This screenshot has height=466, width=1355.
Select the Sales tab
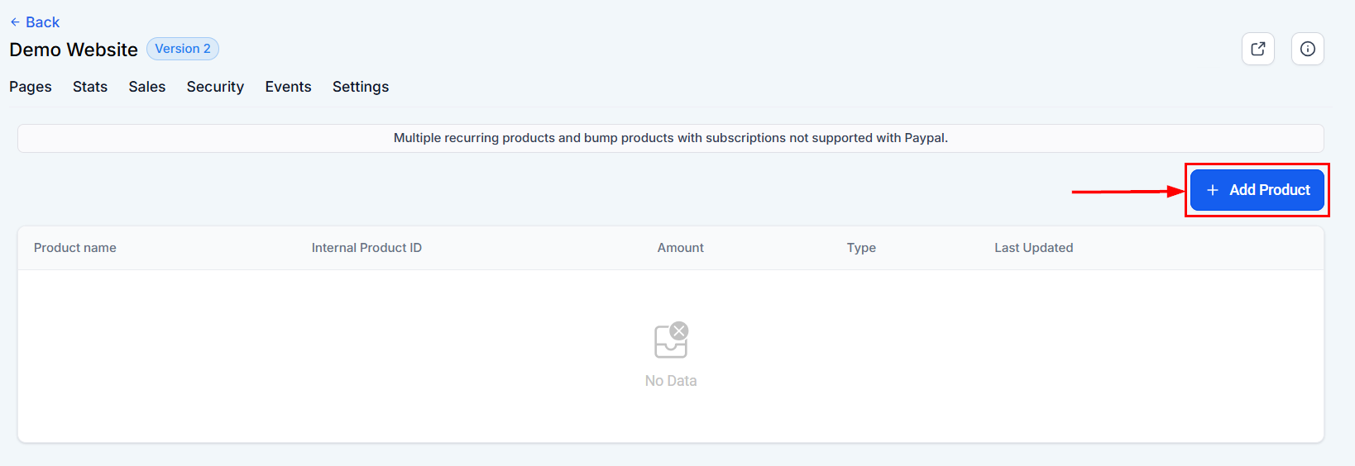(147, 87)
